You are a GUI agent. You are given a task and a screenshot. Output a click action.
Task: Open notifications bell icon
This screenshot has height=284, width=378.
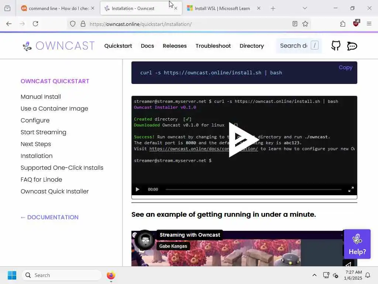(x=368, y=275)
